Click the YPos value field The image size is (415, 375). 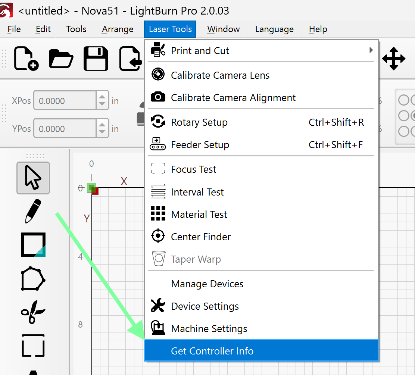click(x=65, y=128)
